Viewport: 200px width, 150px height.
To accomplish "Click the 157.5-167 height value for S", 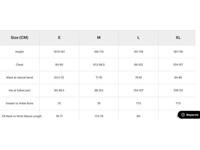I will tap(59, 52).
